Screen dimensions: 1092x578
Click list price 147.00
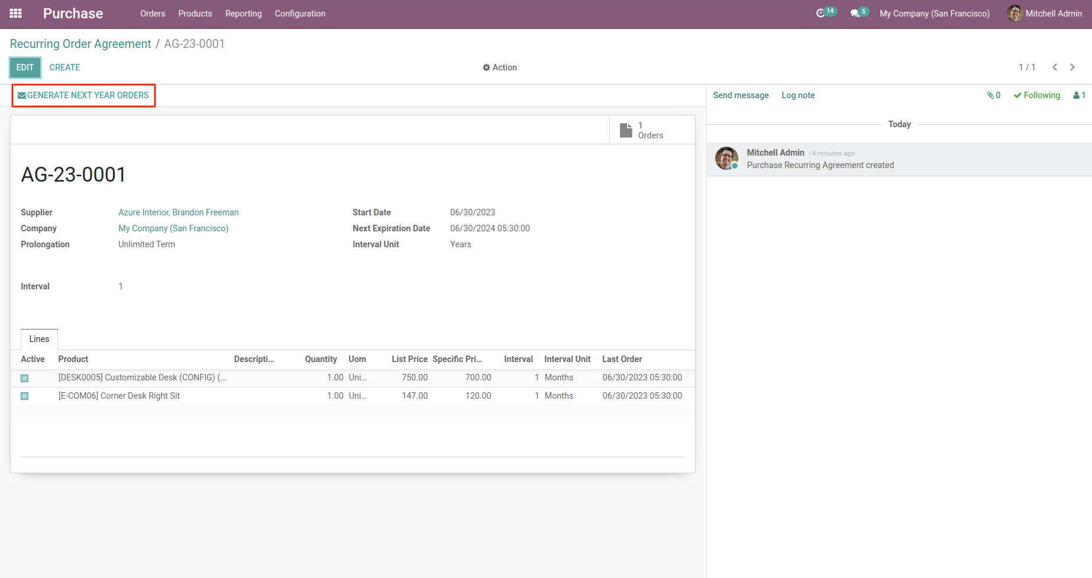click(x=415, y=396)
